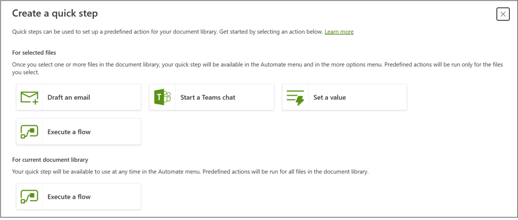Click the sentence describing current library quick steps

pyautogui.click(x=190, y=172)
